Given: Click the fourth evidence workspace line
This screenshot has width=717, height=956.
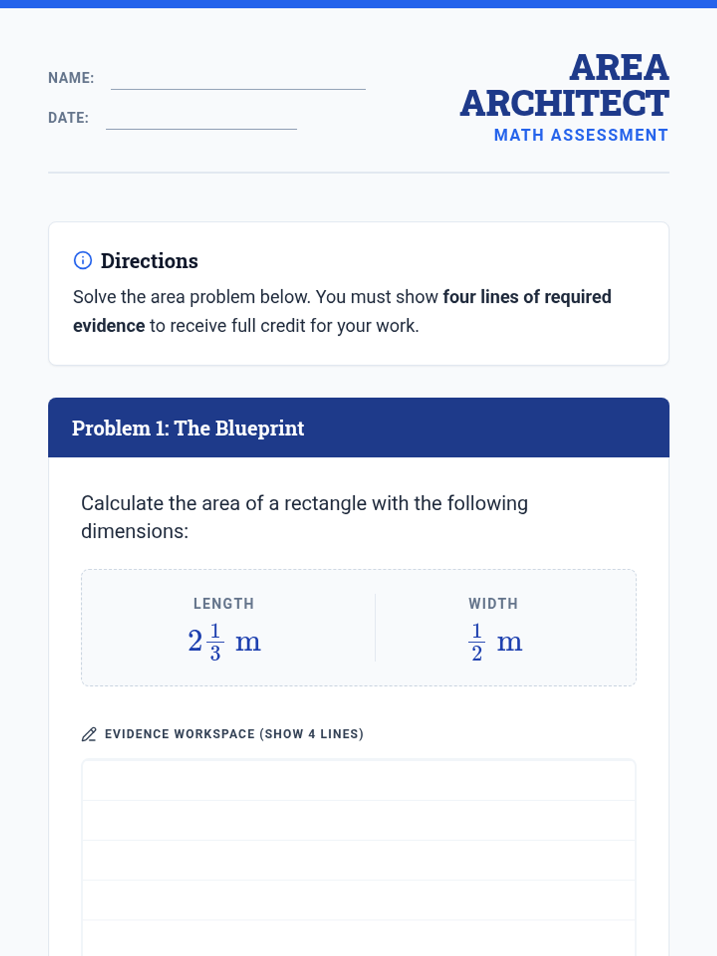Looking at the screenshot, I should [x=358, y=900].
